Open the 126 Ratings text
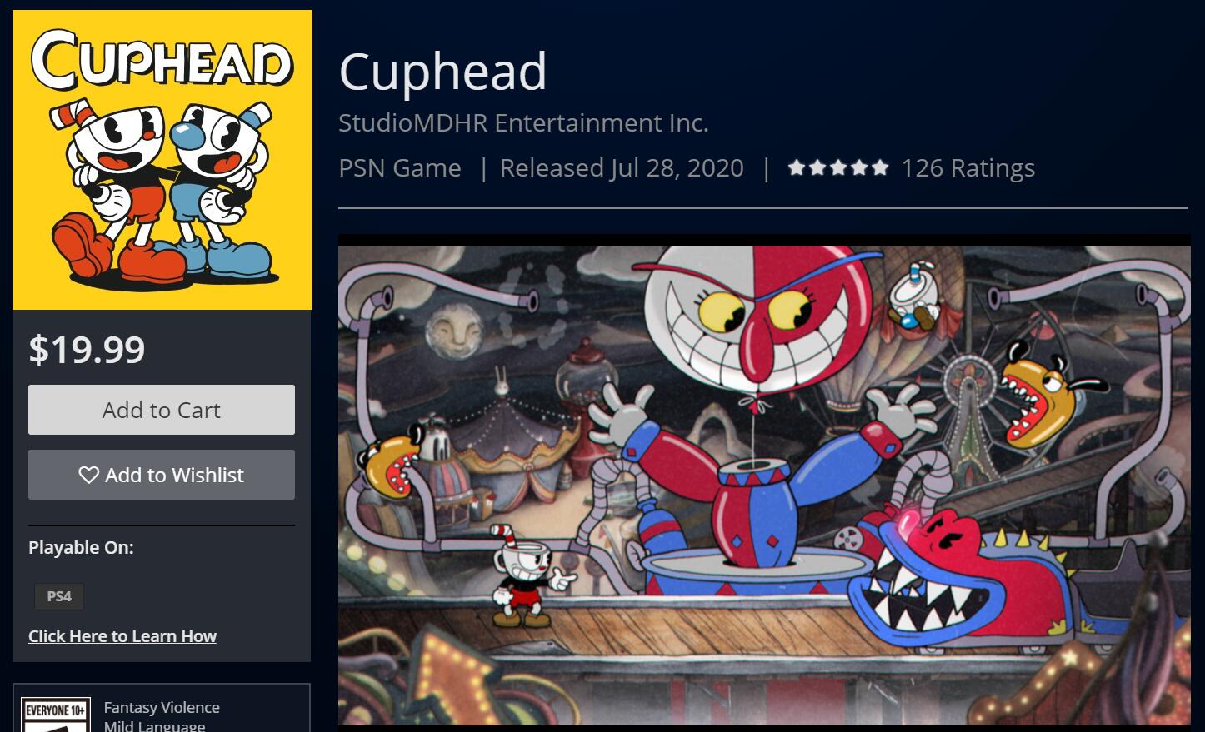Image resolution: width=1205 pixels, height=732 pixels. pyautogui.click(x=968, y=168)
